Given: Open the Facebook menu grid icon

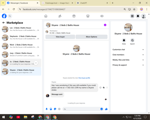Looking at the screenshot, I should (132, 16).
